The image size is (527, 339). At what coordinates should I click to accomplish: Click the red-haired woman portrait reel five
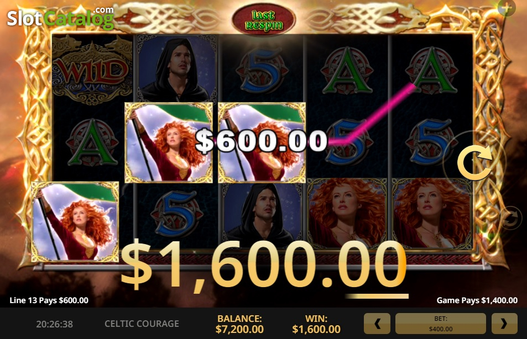pyautogui.click(x=432, y=214)
